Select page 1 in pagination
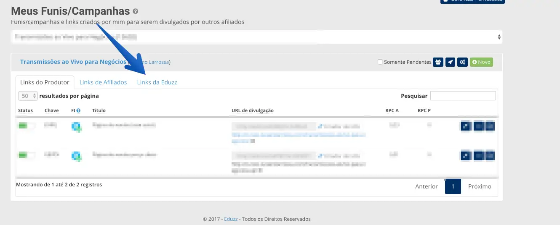Image resolution: width=560 pixels, height=225 pixels. (x=453, y=186)
